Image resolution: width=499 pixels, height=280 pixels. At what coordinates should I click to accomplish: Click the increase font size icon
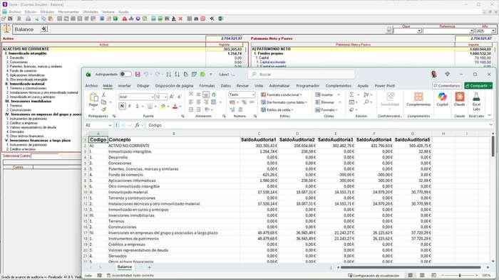(172, 97)
